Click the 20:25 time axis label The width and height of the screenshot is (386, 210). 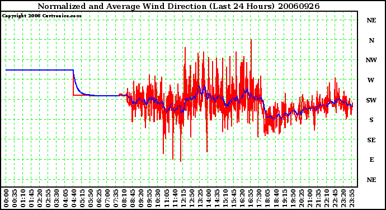click(x=301, y=198)
